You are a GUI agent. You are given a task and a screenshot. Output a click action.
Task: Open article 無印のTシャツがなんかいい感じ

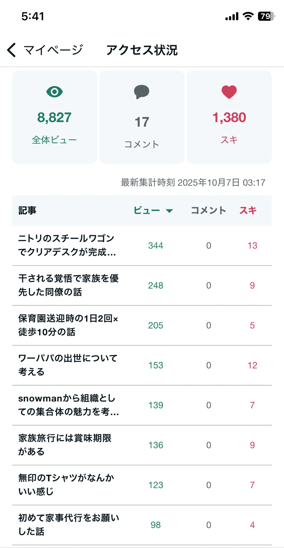(142, 485)
